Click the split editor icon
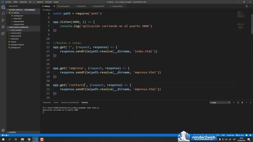 click(247, 6)
